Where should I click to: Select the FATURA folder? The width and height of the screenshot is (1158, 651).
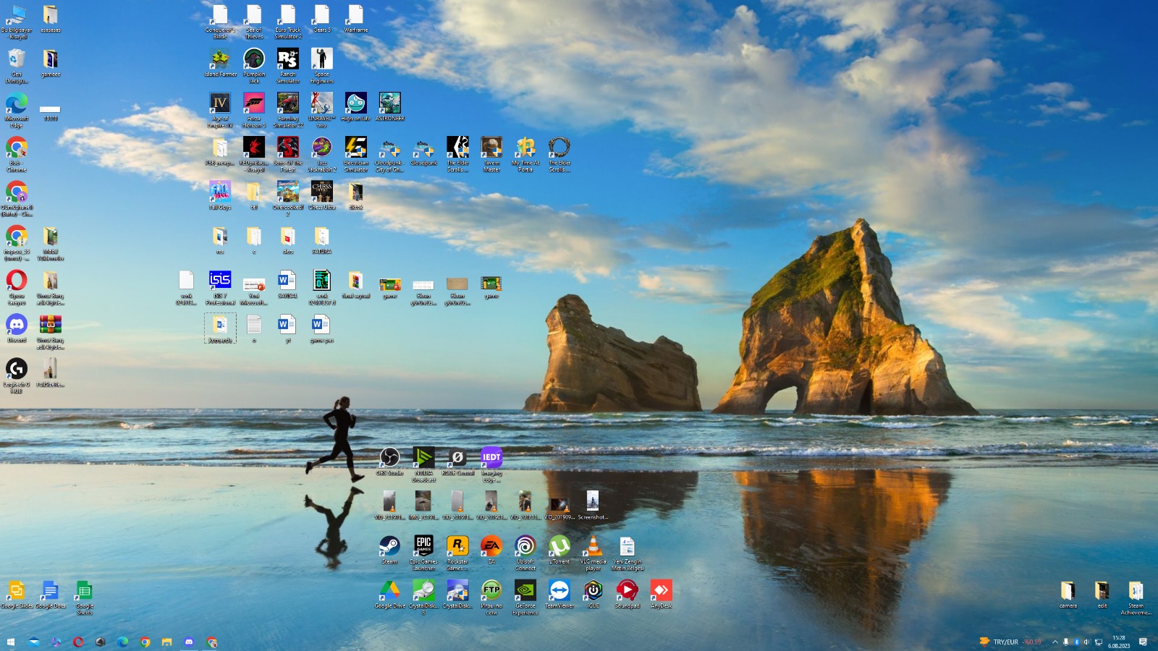tap(322, 239)
